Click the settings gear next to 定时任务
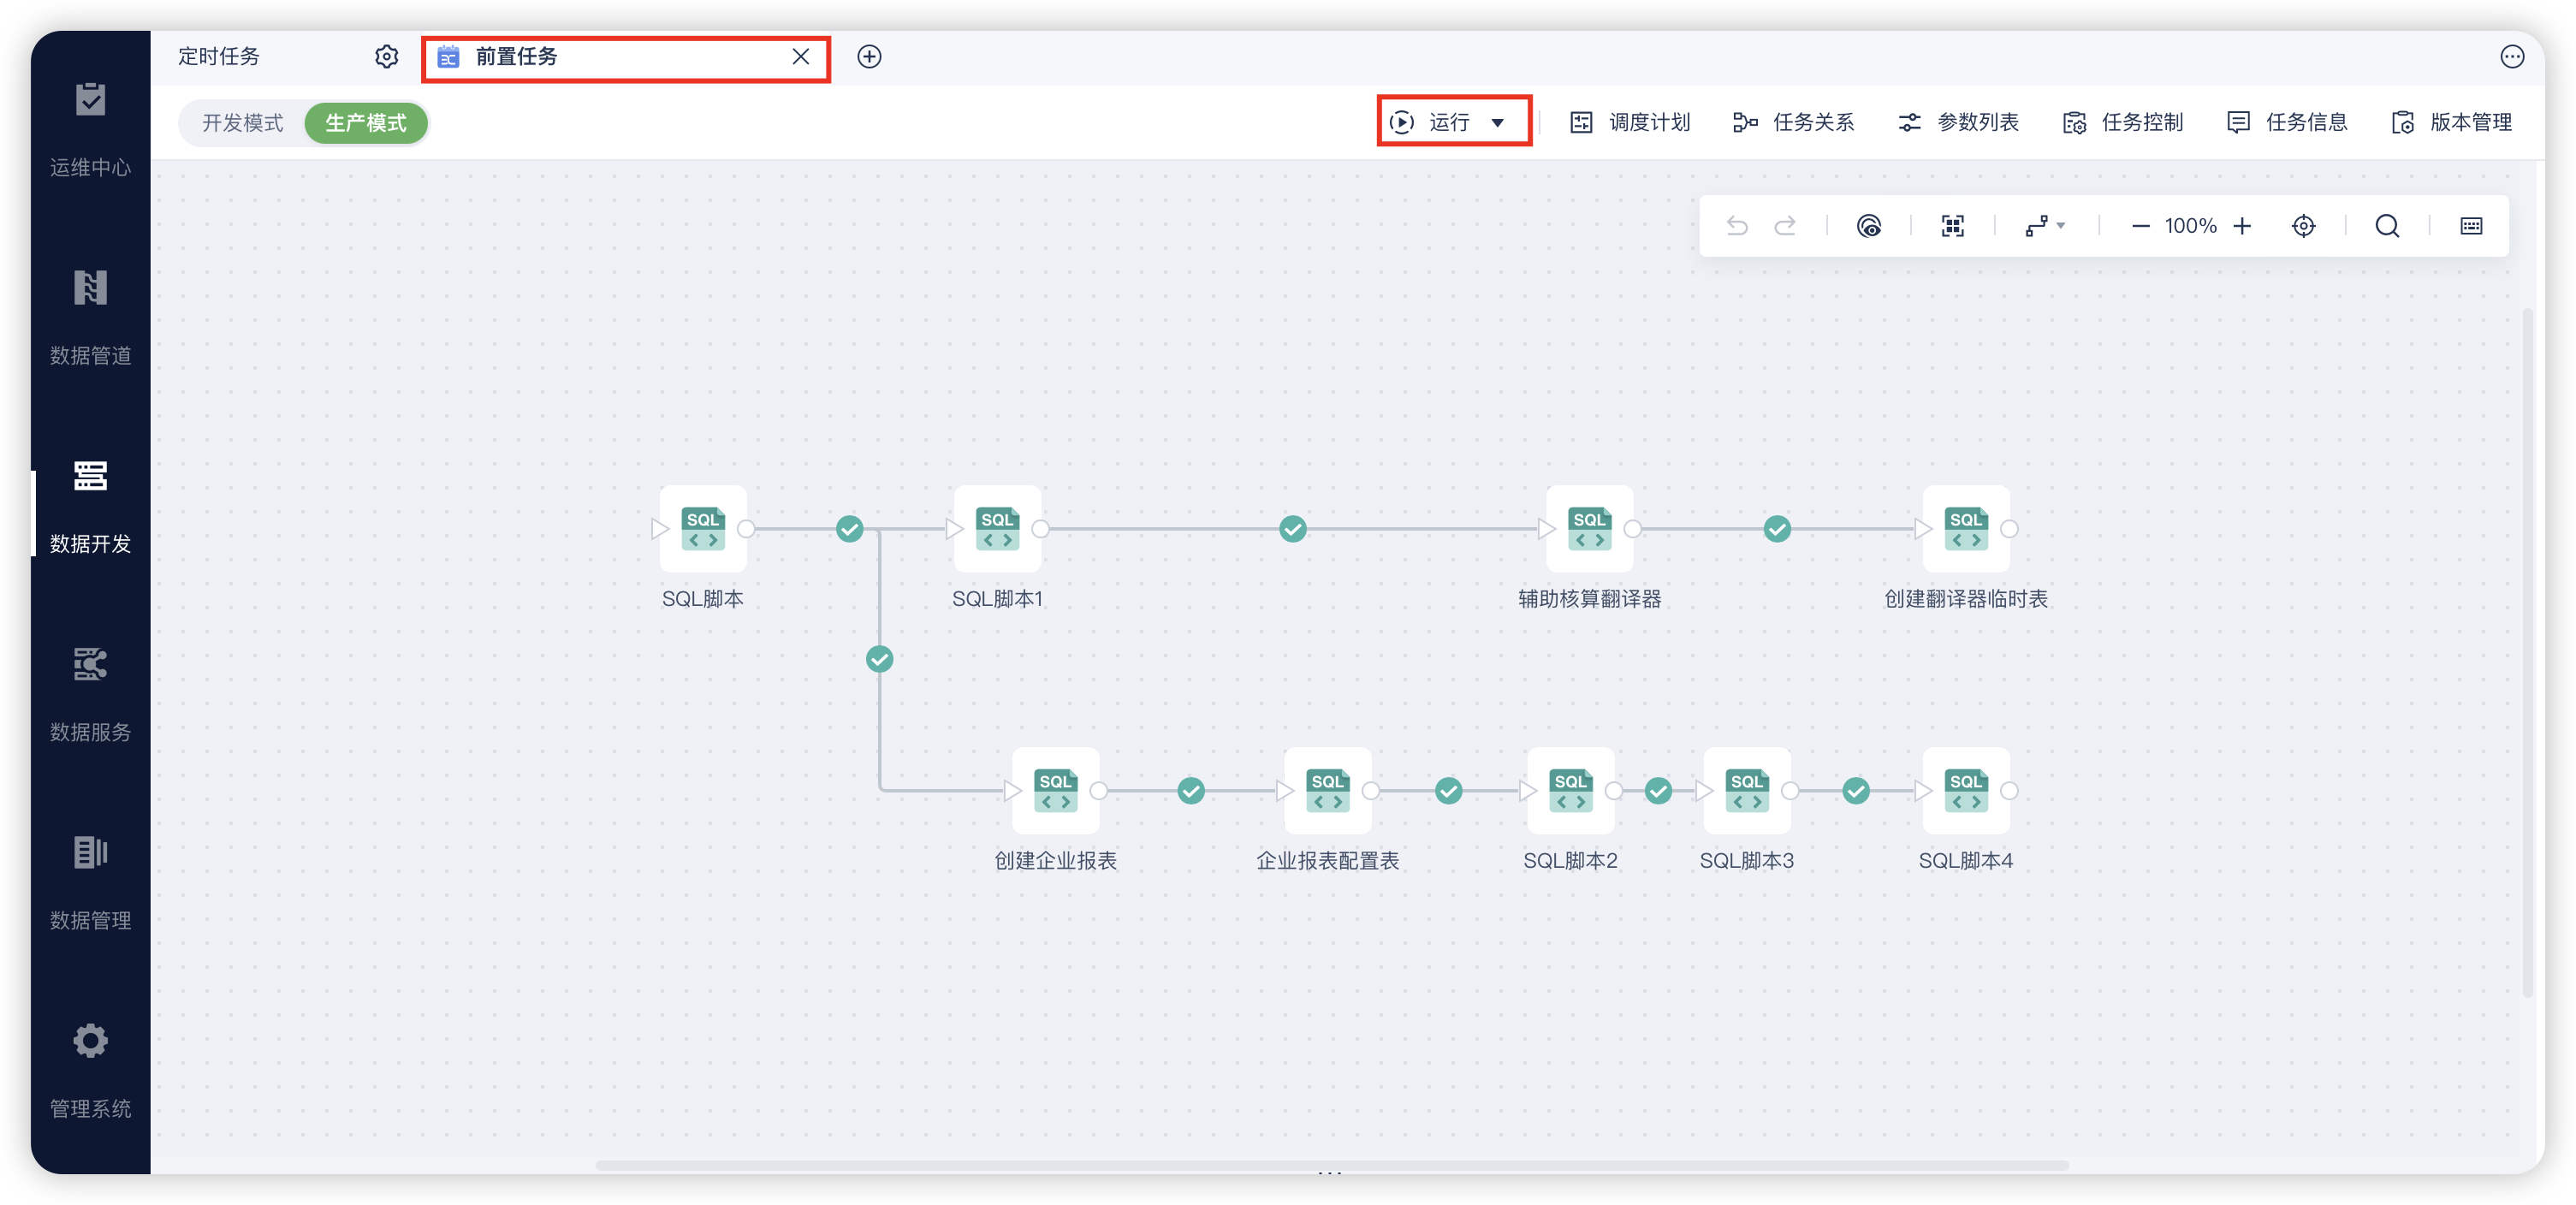2576x1205 pixels. 387,57
